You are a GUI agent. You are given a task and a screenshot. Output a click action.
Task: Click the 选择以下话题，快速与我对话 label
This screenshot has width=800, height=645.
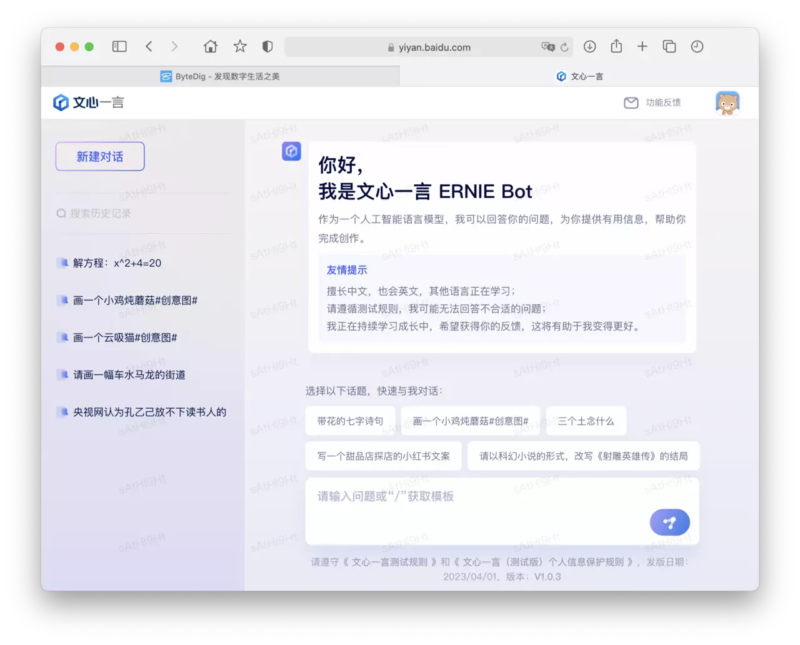[x=374, y=391]
